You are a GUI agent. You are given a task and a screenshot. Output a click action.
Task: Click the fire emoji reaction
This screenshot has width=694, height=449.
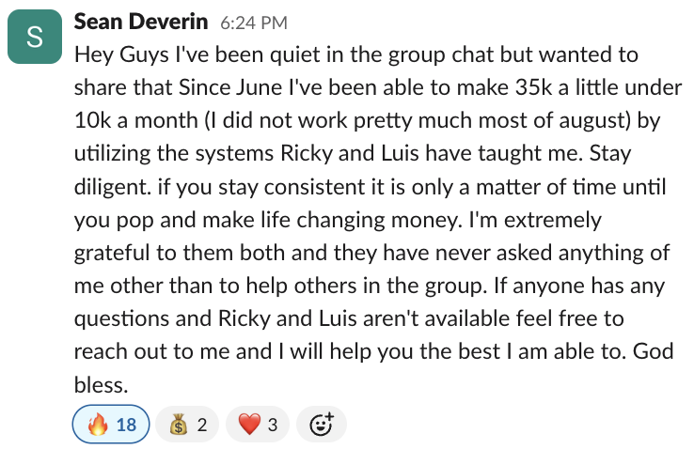point(98,426)
